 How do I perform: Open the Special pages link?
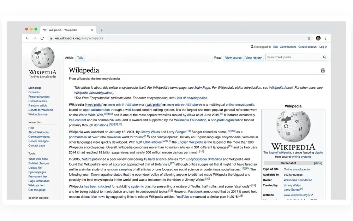37,172
